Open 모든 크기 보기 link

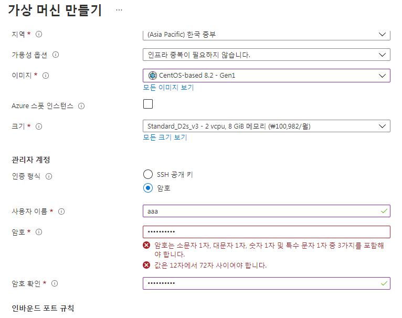[x=165, y=137]
